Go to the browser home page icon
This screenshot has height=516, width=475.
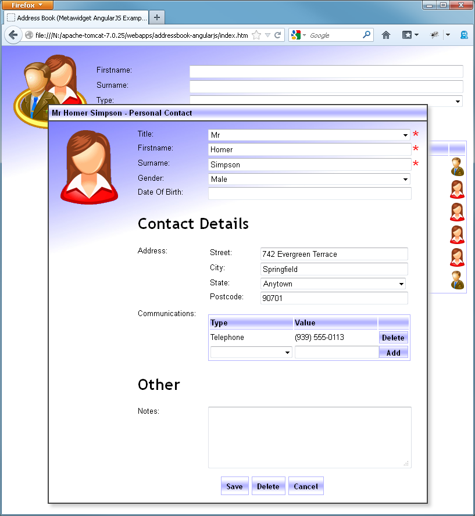(x=386, y=35)
